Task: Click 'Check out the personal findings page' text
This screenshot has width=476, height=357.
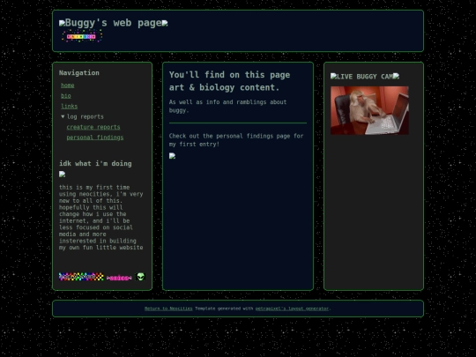Action: click(x=236, y=140)
